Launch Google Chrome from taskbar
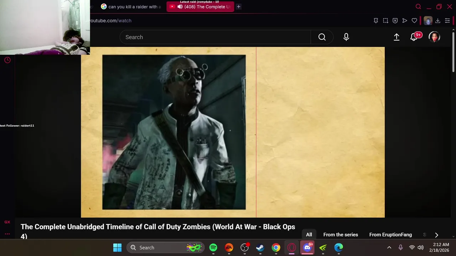456x256 pixels. click(x=276, y=247)
